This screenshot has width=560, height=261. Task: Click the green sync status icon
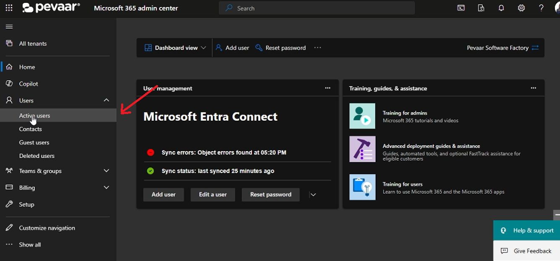click(x=150, y=171)
